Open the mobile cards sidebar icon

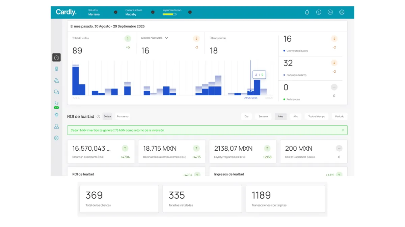pyautogui.click(x=56, y=69)
